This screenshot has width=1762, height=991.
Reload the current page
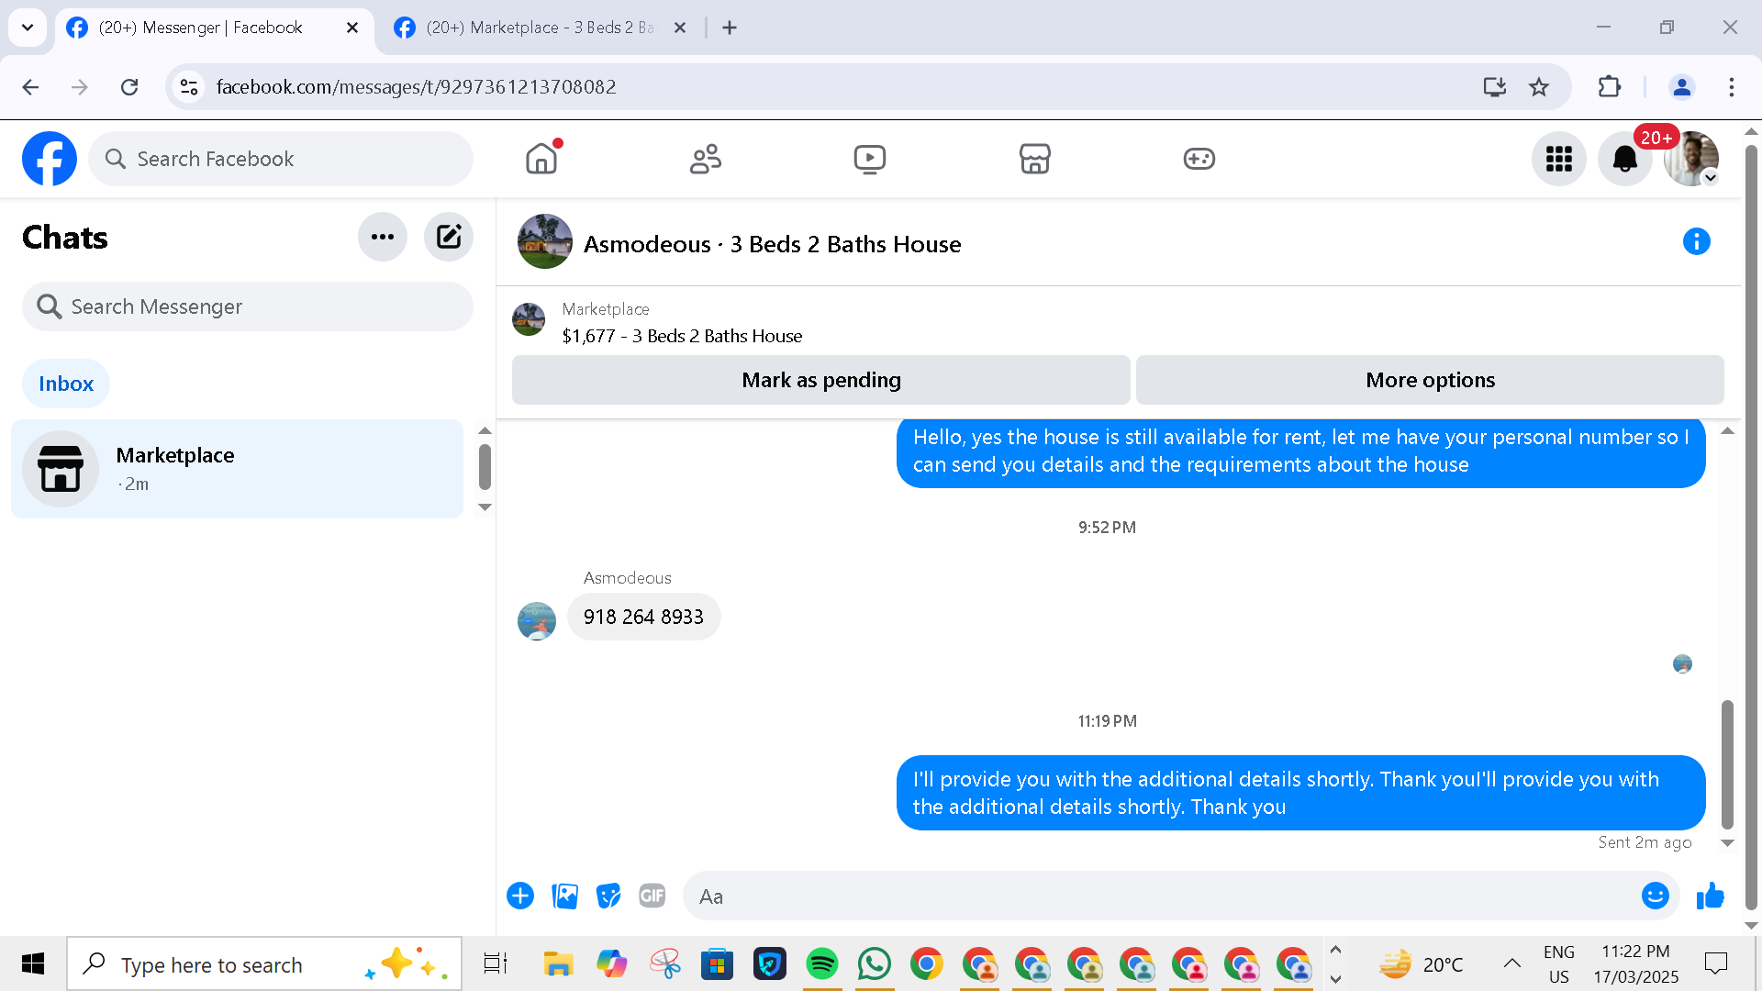(x=129, y=87)
